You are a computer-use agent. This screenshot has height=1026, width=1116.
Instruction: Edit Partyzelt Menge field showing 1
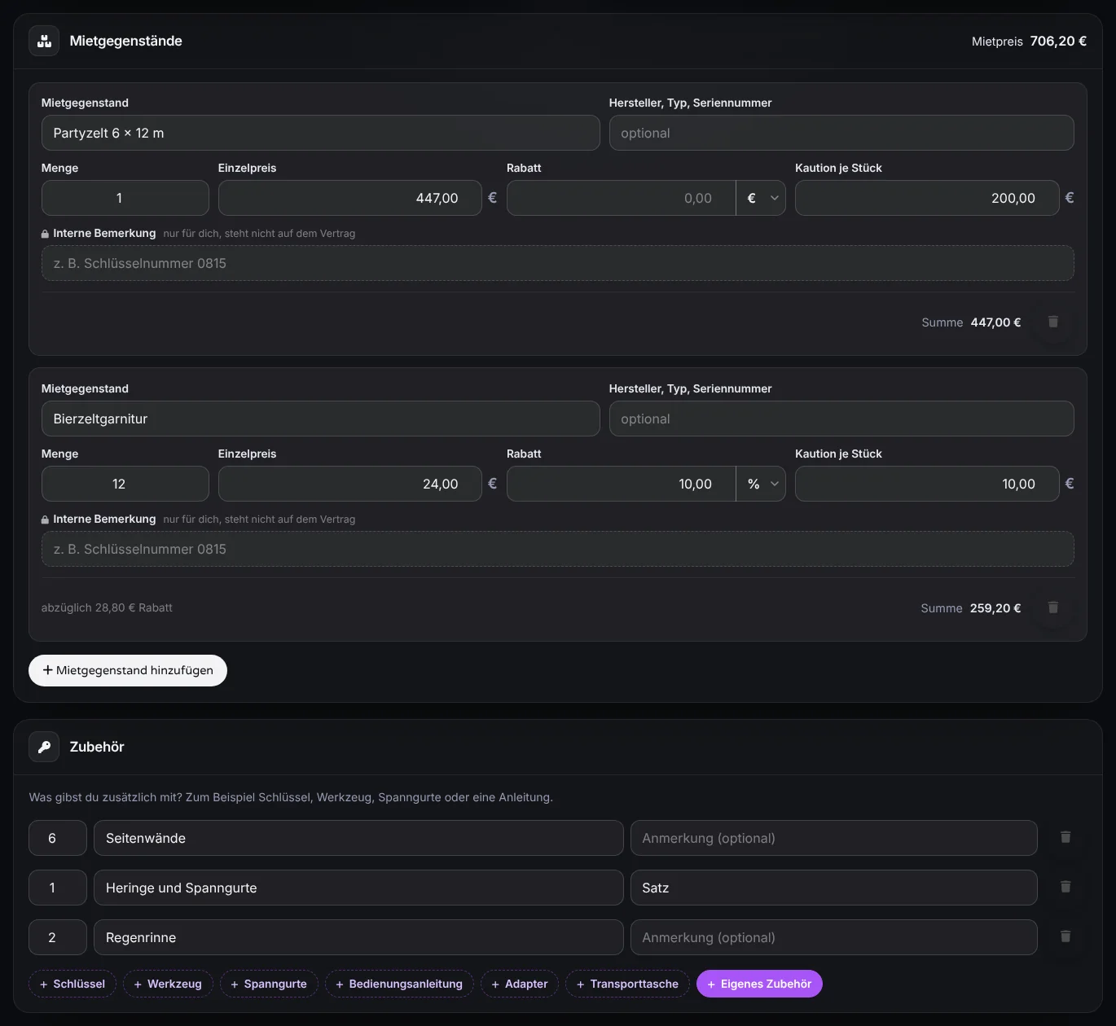click(x=125, y=198)
